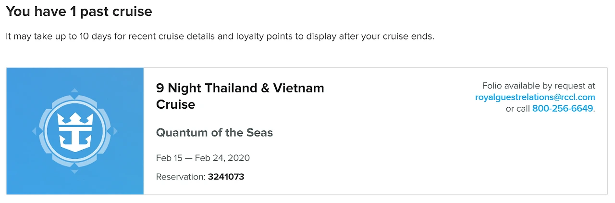The image size is (615, 203).
Task: Click the bottom compass point below the logo
Action: [74, 171]
